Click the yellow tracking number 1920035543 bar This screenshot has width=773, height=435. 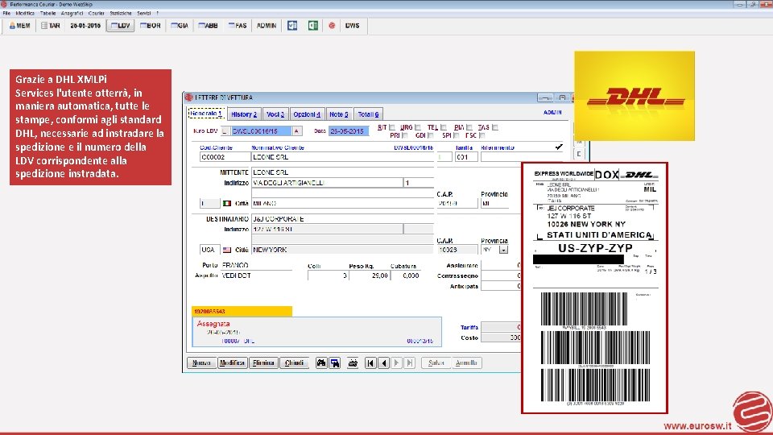242,311
